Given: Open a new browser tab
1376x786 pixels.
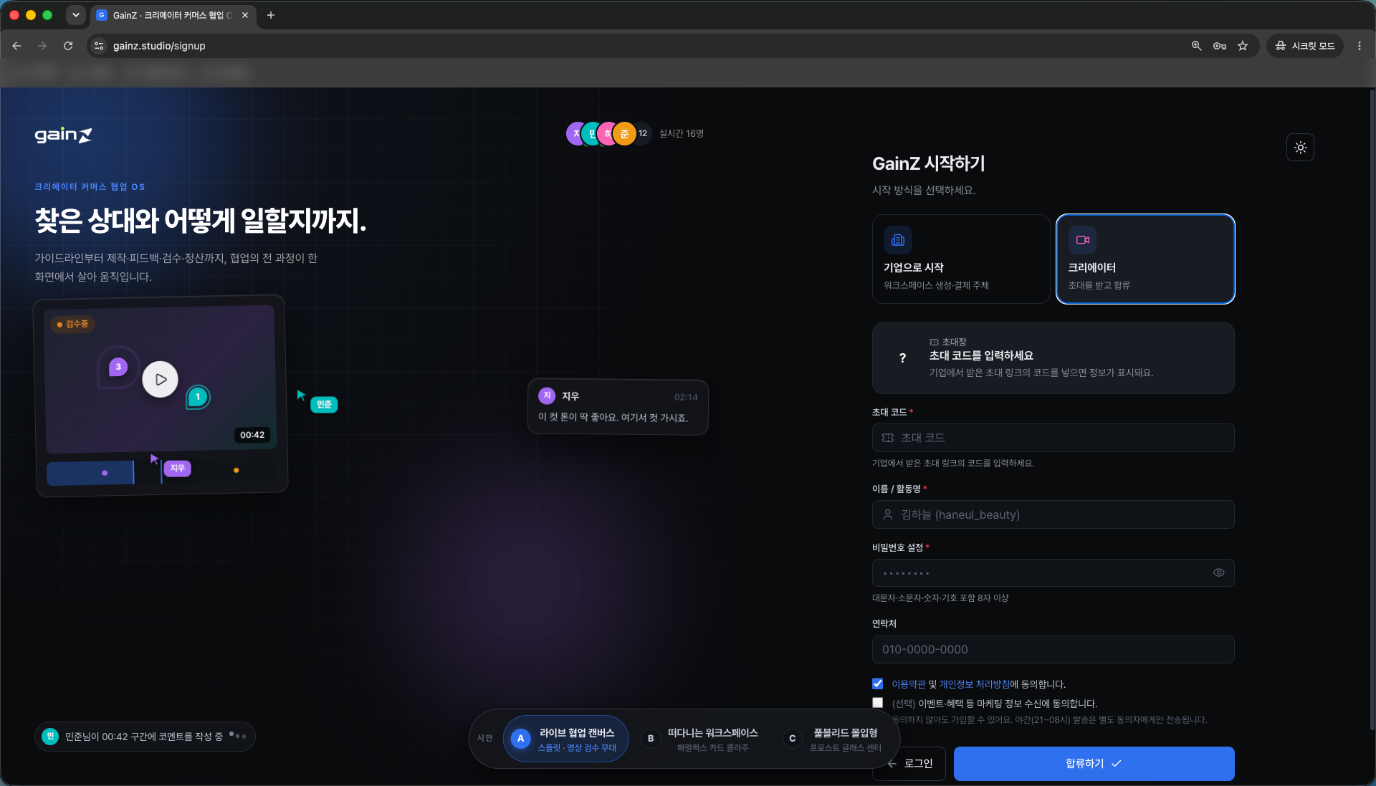Looking at the screenshot, I should coord(270,15).
